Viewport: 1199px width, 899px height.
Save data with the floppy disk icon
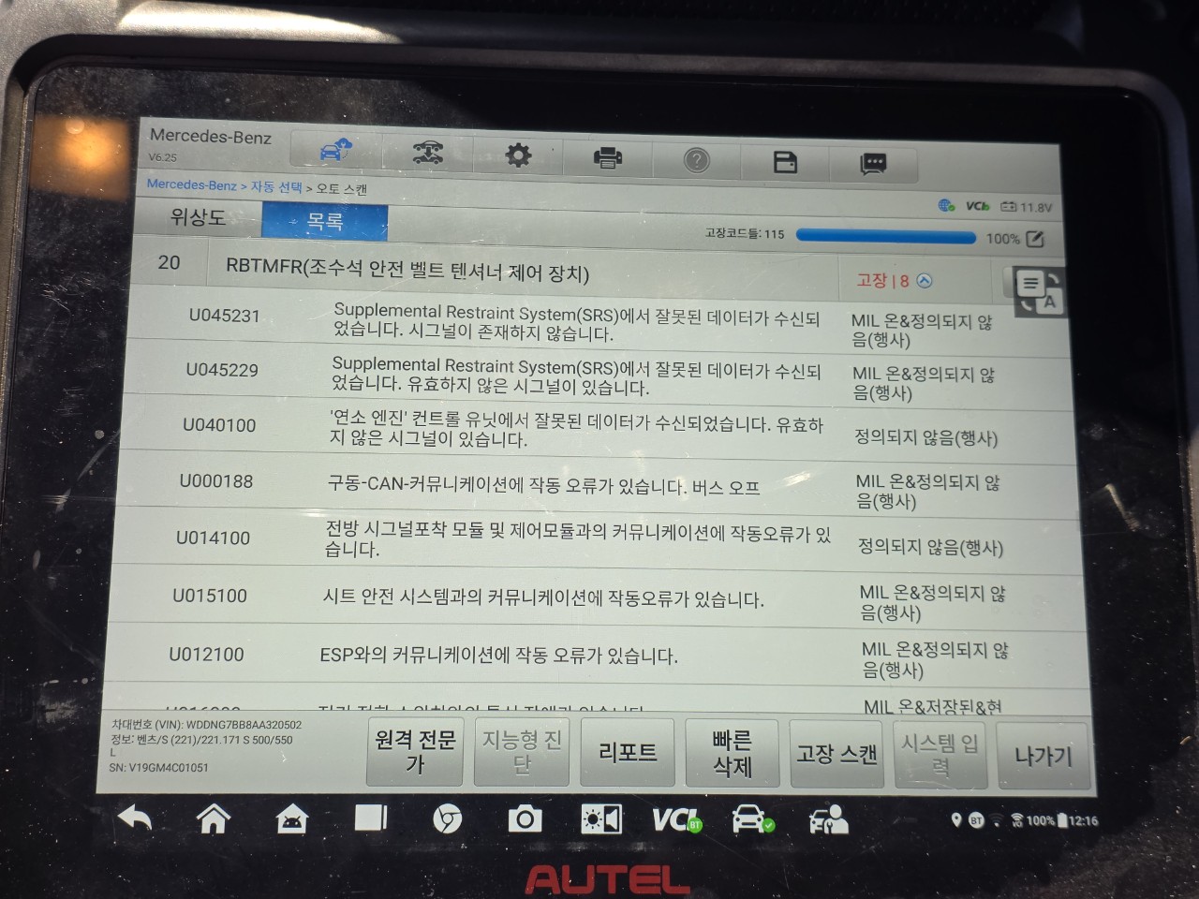coord(785,162)
